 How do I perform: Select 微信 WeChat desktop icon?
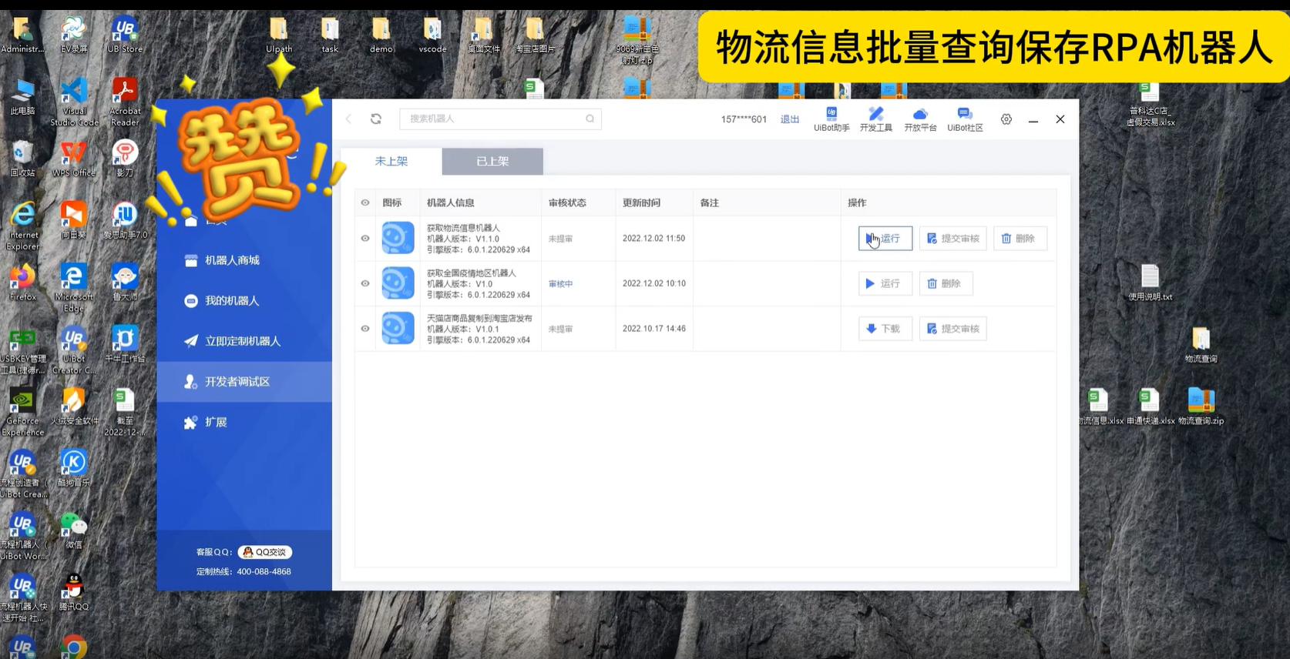pos(74,531)
